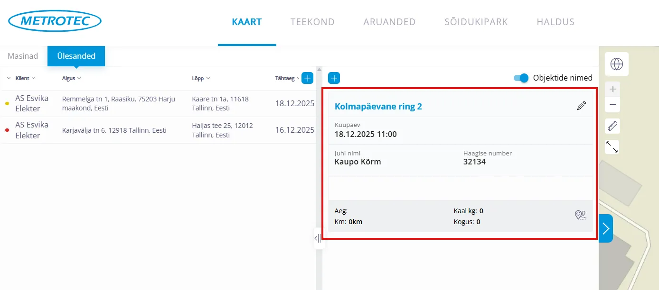Select the Karjavälja tn 6 task row
The image size is (659, 290).
pos(114,130)
